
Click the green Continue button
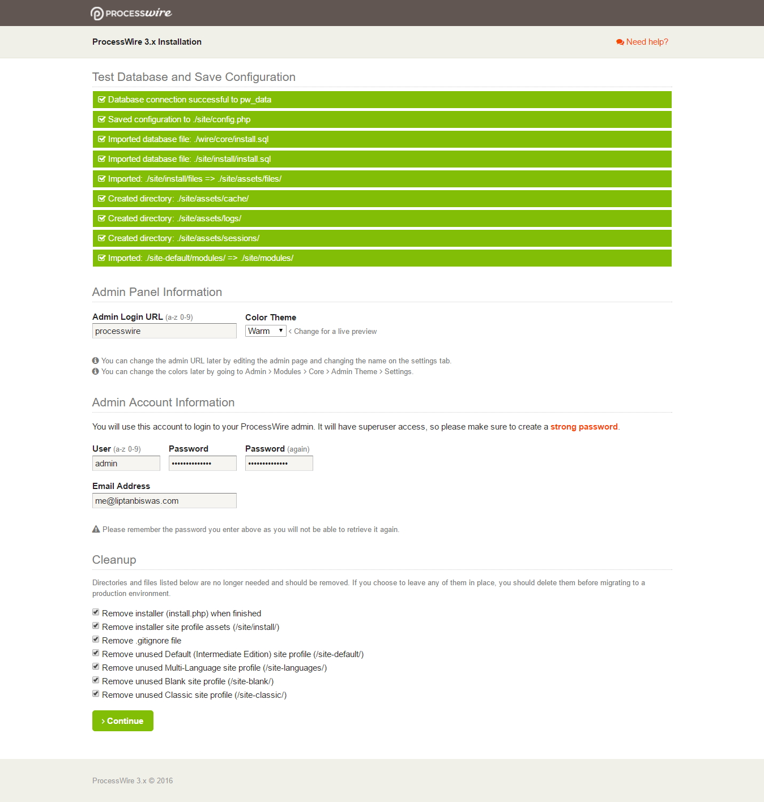click(123, 720)
